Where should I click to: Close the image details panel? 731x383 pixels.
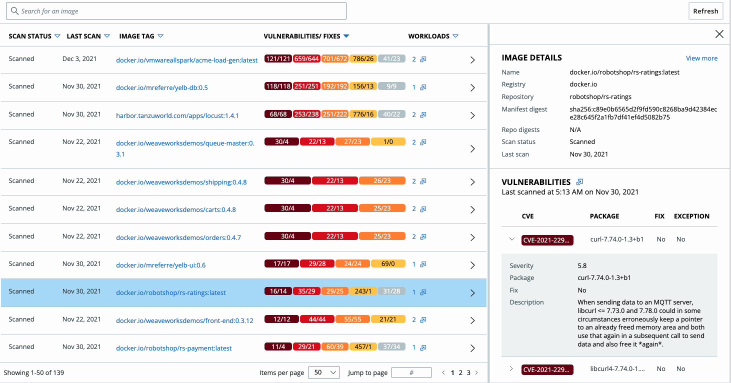pos(719,34)
